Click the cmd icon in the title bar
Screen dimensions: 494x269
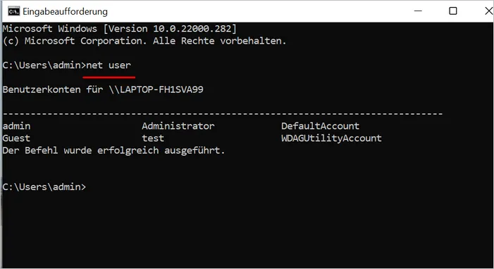[13, 12]
